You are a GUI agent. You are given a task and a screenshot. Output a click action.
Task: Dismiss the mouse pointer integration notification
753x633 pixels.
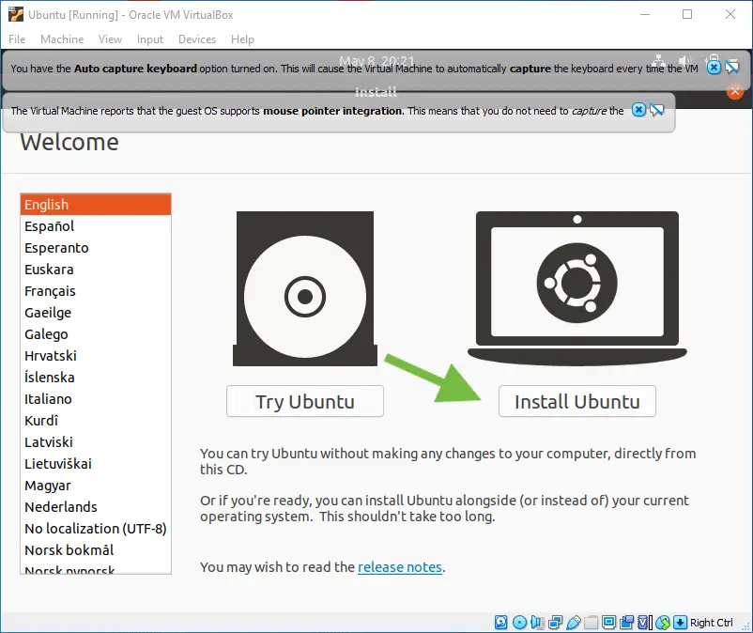[x=638, y=110]
